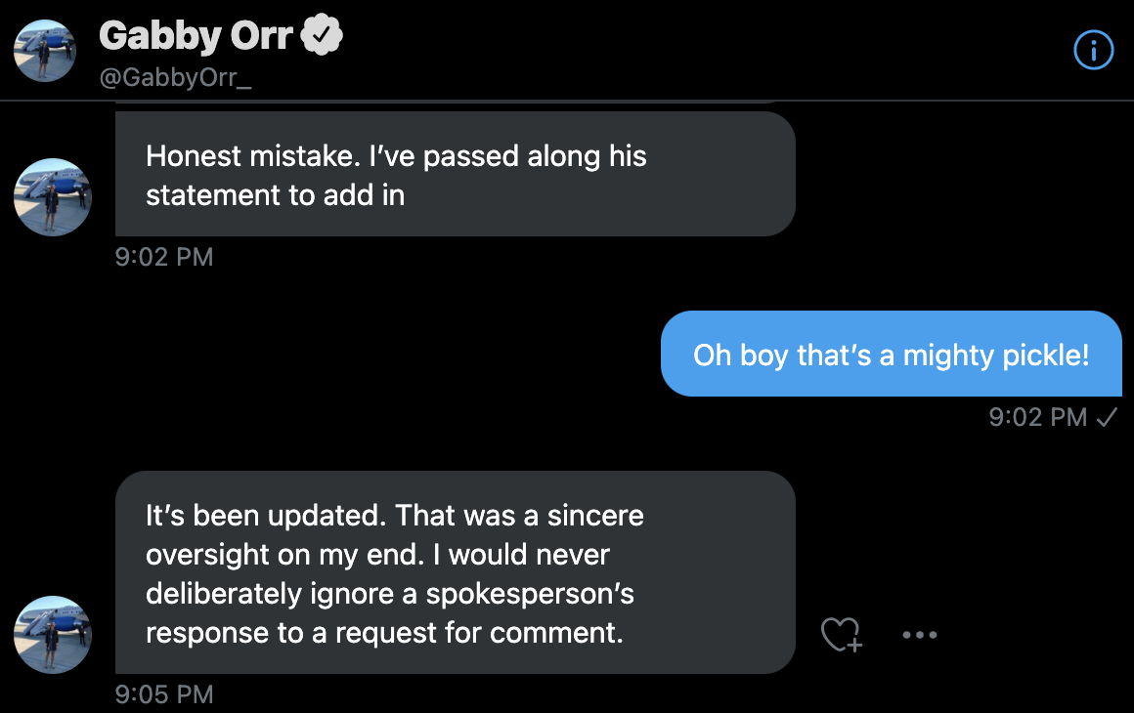1134x713 pixels.
Task: Click the delivered checkmark next to 9:02 PM
Action: (1107, 417)
